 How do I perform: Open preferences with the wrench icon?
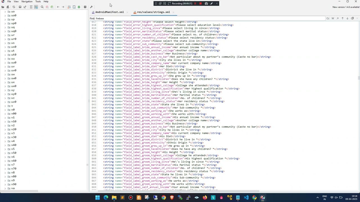pyautogui.click(x=91, y=7)
